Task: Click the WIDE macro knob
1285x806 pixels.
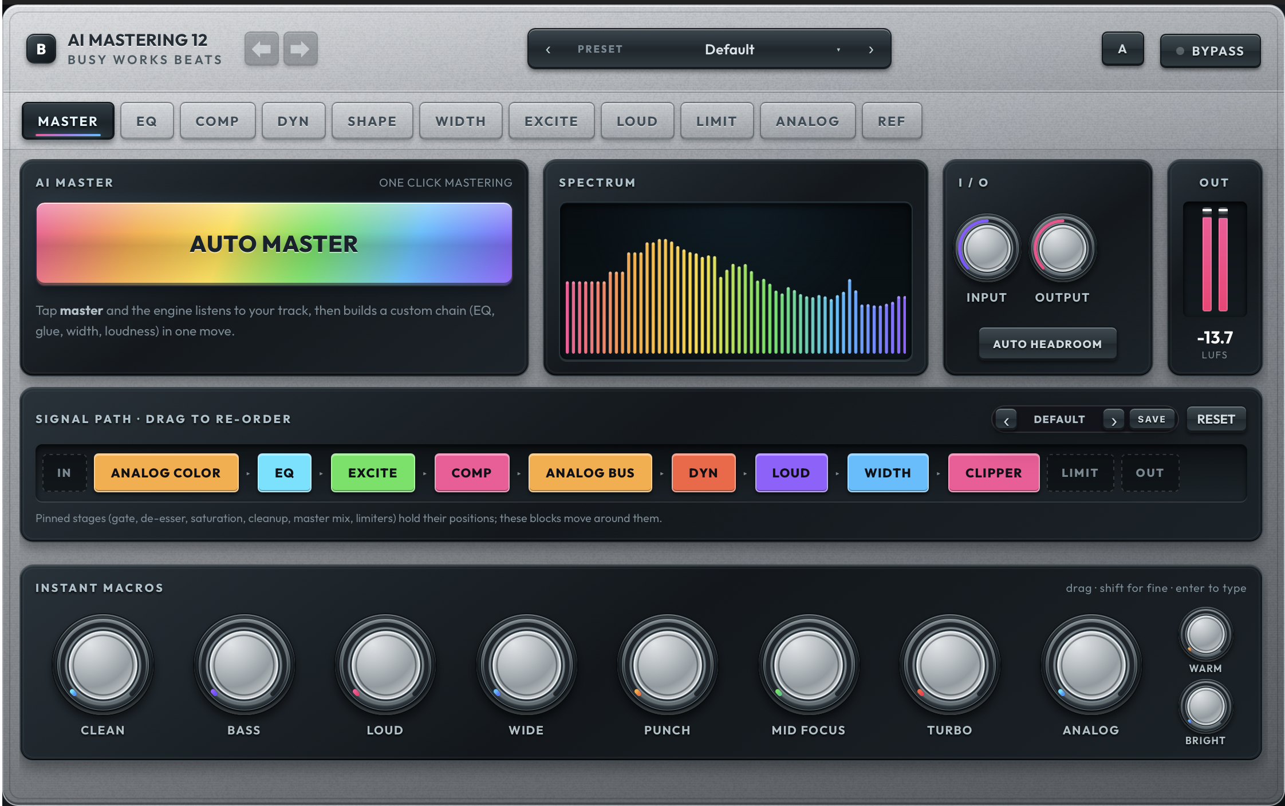Action: [x=526, y=665]
